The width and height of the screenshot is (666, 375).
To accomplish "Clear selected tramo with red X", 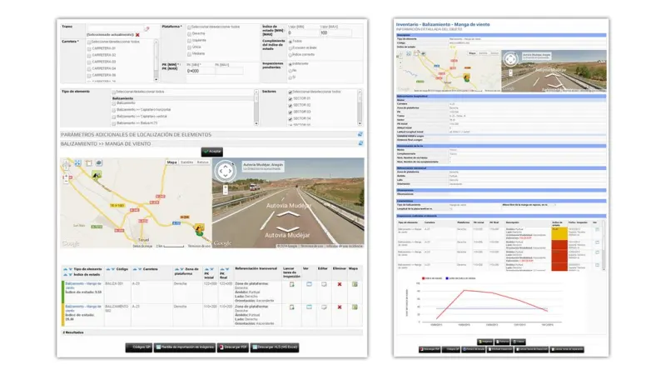I will 137,35.
